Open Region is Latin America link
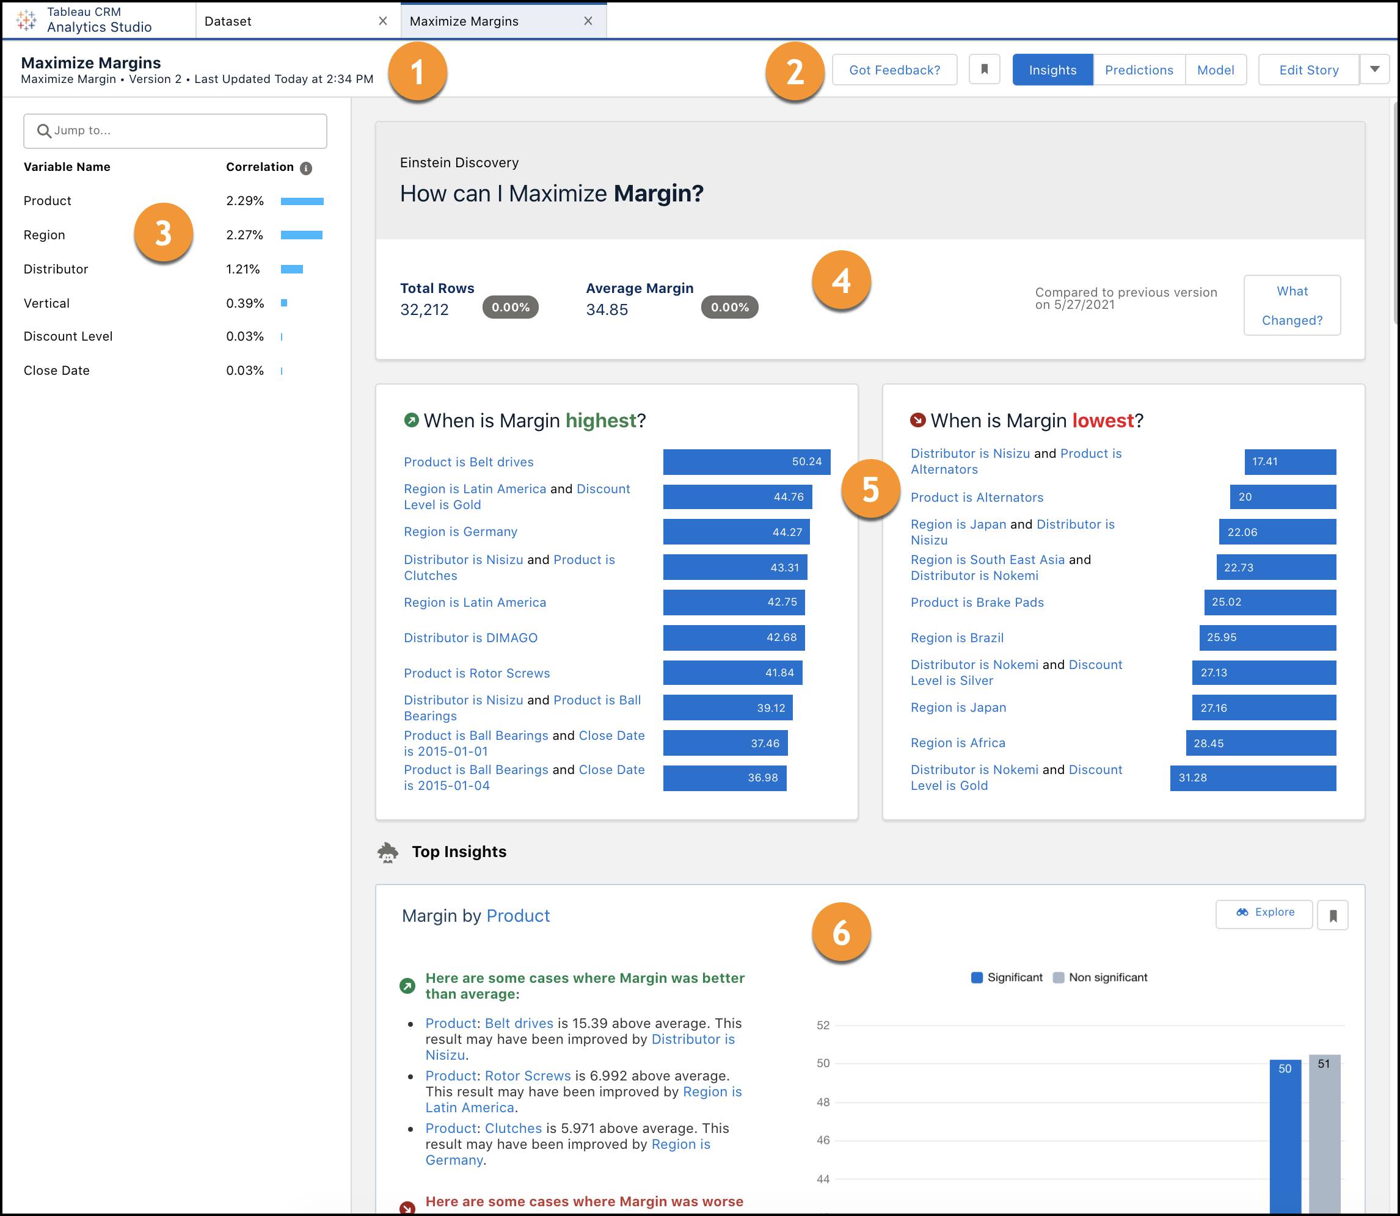 (475, 603)
